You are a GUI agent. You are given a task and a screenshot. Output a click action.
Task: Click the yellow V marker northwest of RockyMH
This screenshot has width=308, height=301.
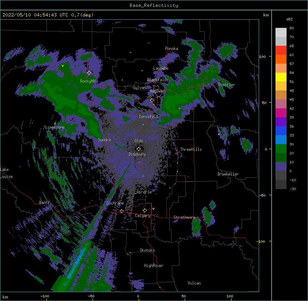[x=63, y=66]
